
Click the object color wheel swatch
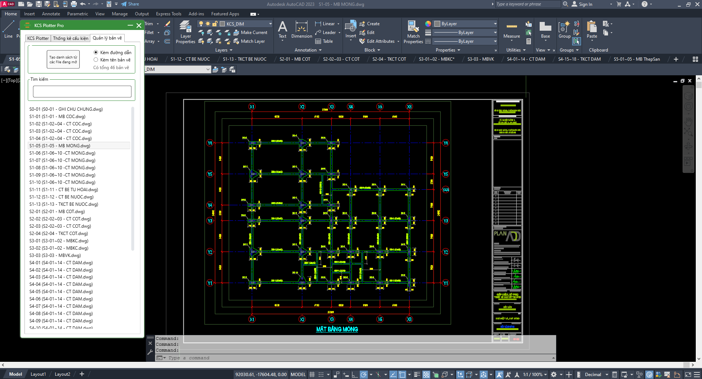[428, 24]
